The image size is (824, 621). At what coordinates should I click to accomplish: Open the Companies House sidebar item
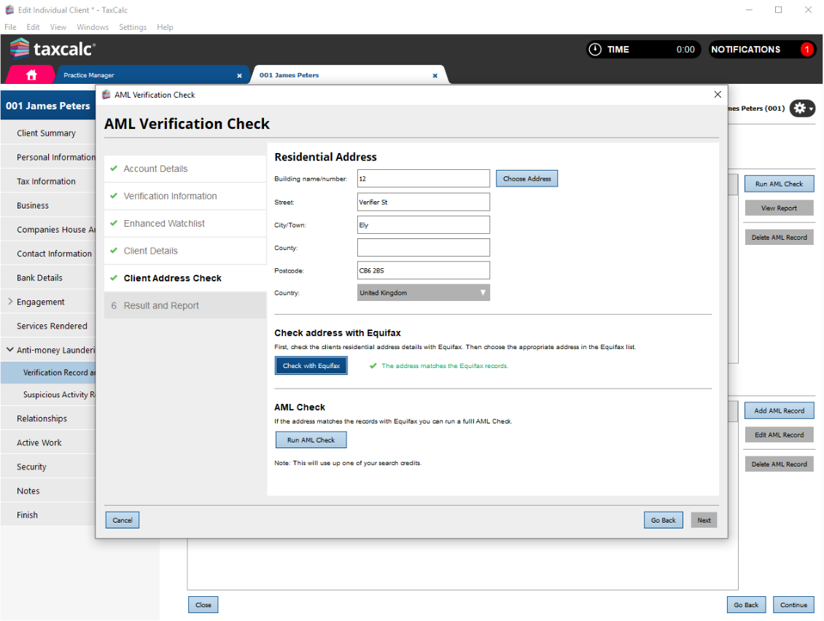[48, 230]
